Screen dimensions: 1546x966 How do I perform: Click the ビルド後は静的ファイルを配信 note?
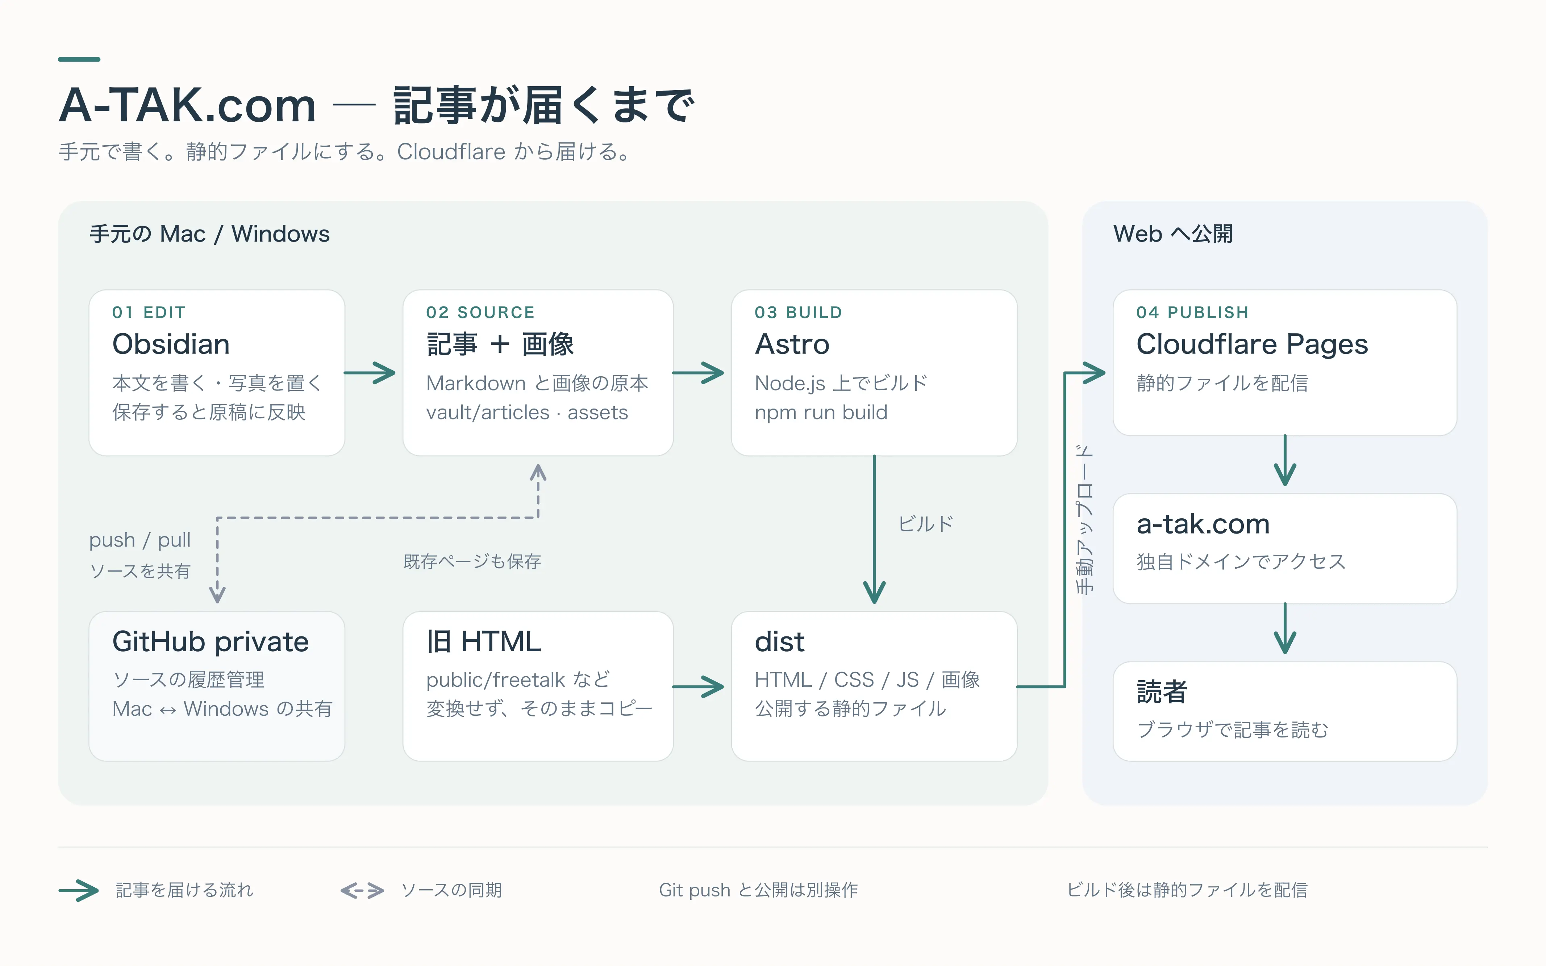pyautogui.click(x=1187, y=890)
